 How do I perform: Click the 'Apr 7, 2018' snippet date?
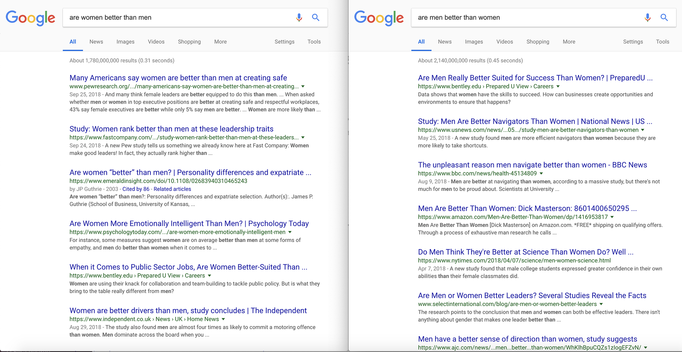(432, 269)
